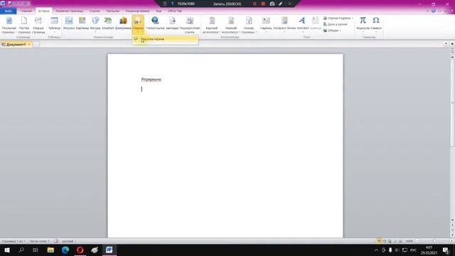455x256 pixels.
Task: Change the language in the status bar (русский)
Action: (x=68, y=241)
